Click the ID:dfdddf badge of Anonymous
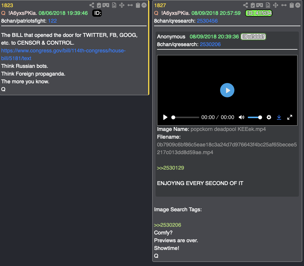 tap(253, 37)
